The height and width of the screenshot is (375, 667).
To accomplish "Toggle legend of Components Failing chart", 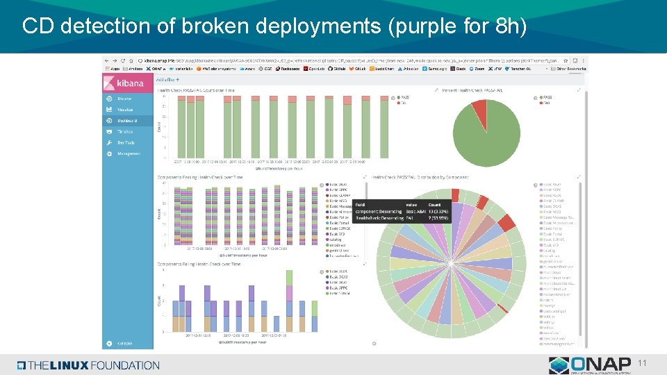I will point(322,272).
